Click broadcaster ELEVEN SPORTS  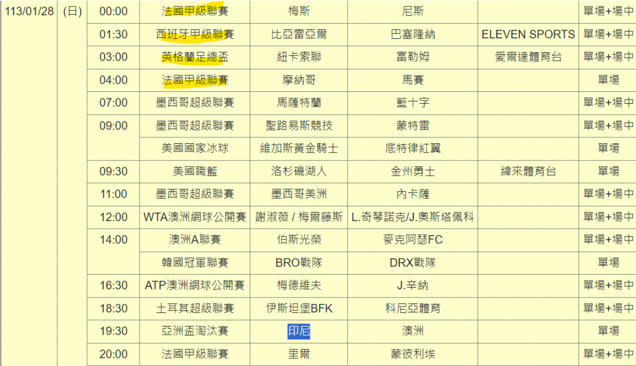coord(528,35)
